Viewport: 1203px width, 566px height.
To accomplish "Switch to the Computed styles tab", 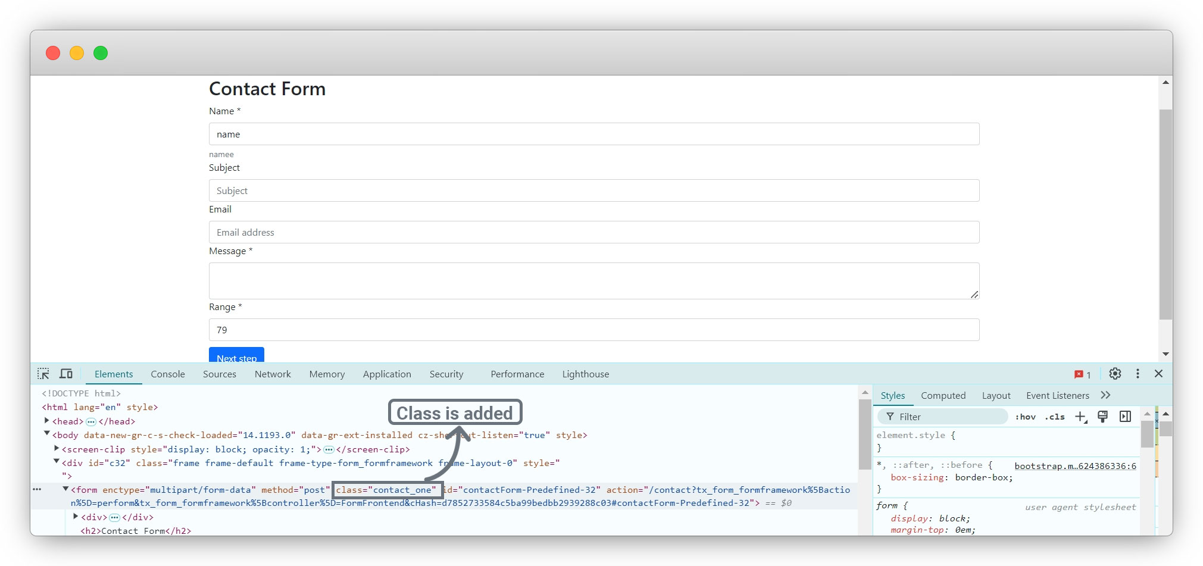I will 943,396.
